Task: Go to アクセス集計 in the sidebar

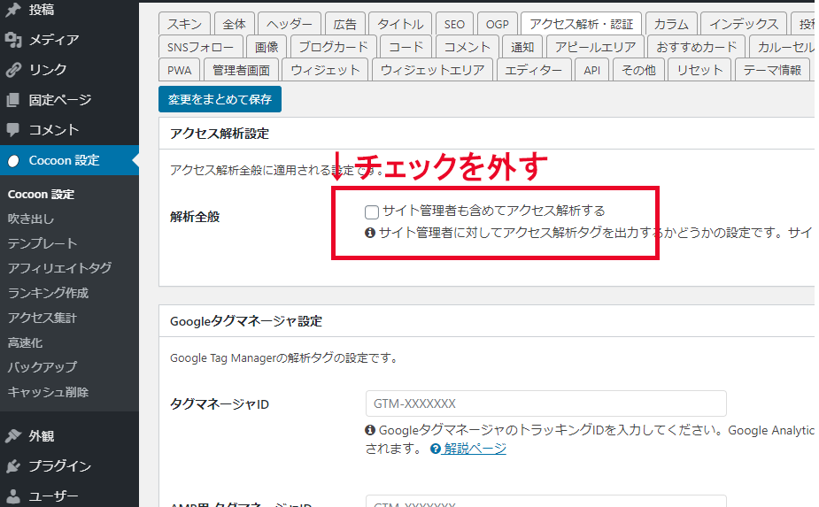Action: pyautogui.click(x=42, y=318)
